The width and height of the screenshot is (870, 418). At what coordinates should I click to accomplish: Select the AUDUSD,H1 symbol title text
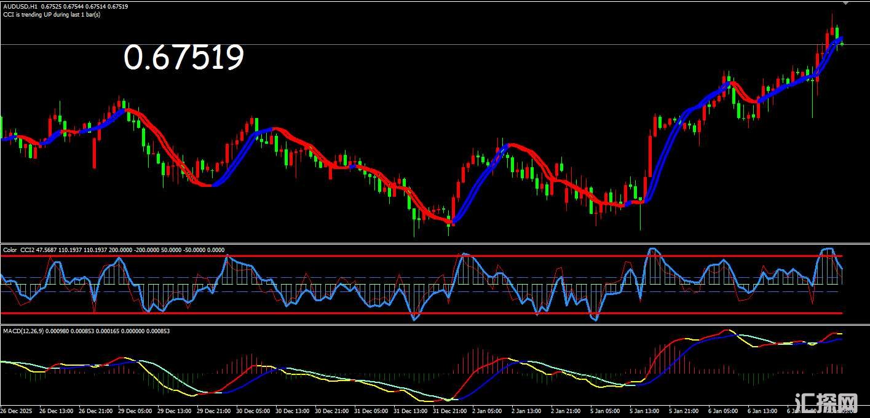pyautogui.click(x=20, y=6)
